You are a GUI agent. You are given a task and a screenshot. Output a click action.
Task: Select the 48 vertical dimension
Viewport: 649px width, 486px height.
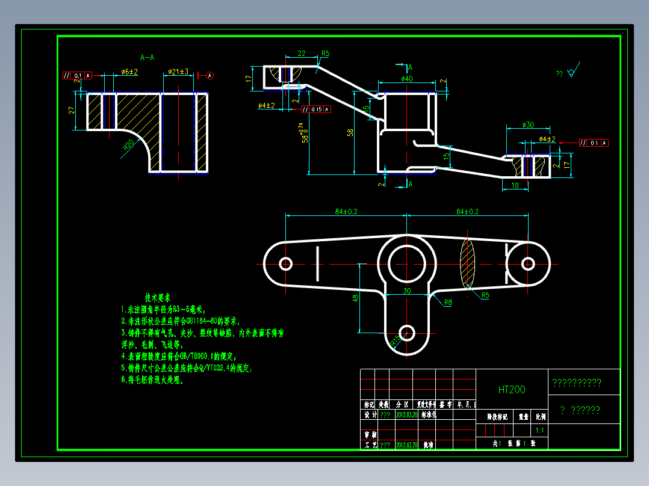click(356, 298)
